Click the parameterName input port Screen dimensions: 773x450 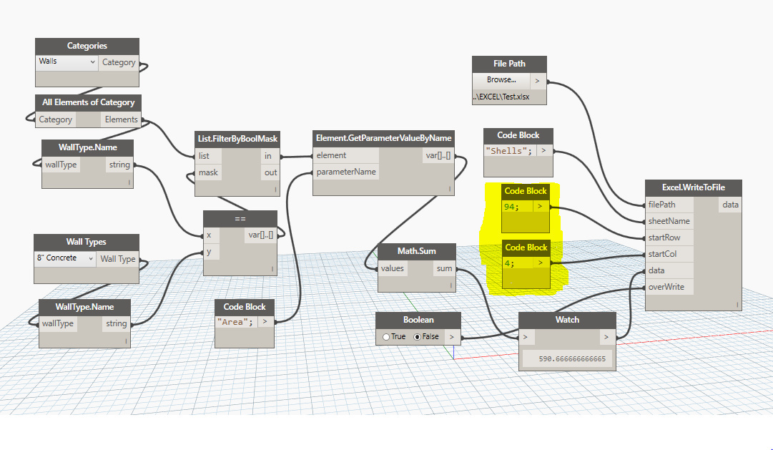[346, 172]
